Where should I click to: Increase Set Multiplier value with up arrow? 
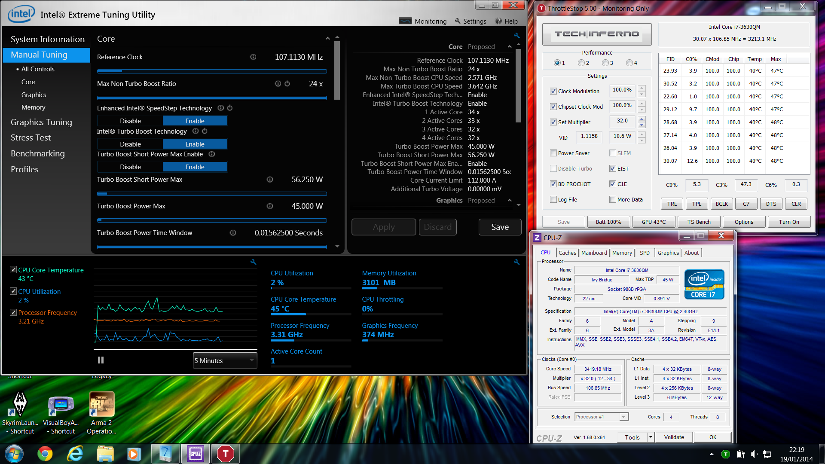tap(642, 119)
